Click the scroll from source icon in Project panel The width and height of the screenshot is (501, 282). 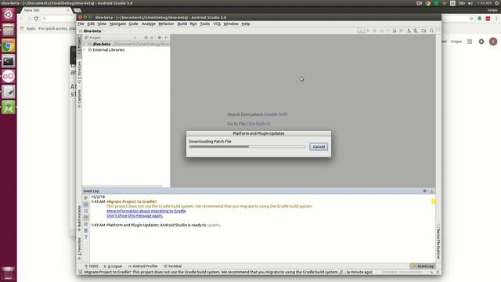click(x=146, y=38)
